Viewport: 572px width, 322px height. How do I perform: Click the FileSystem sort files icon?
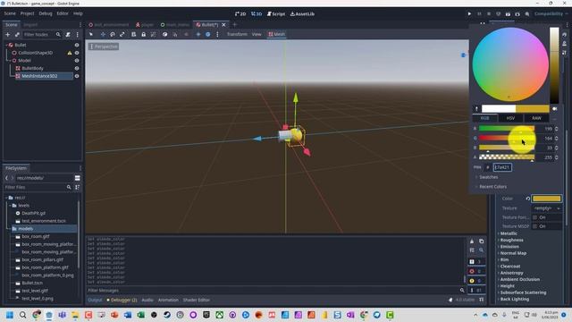pyautogui.click(x=78, y=187)
